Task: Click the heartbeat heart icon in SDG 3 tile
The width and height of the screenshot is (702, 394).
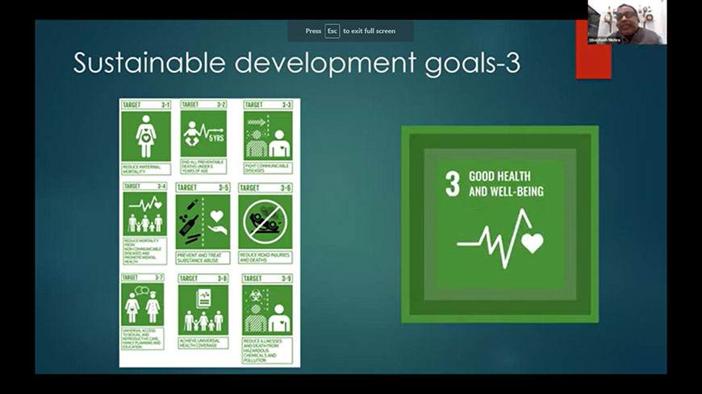Action: click(500, 238)
